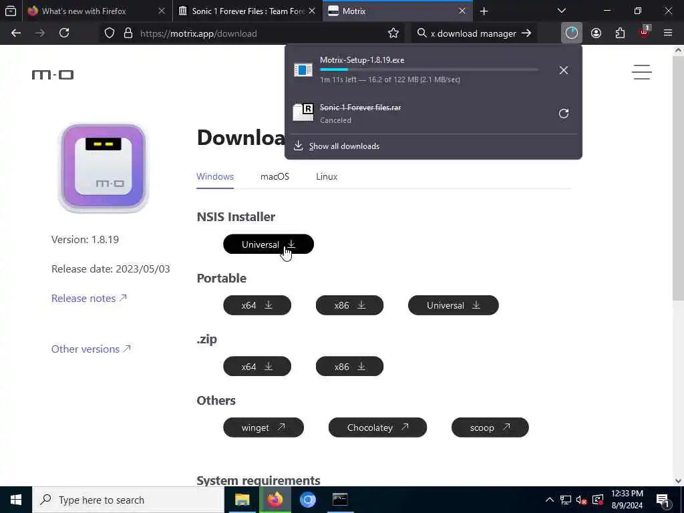Viewport: 684px width, 513px height.
Task: Close the What's new with Firefox tab
Action: (162, 11)
